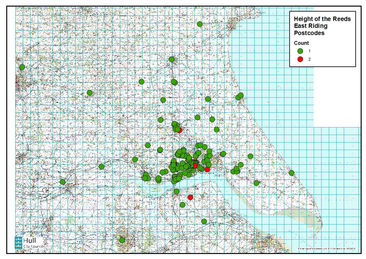Click the legend label 1 beside green circle

click(309, 51)
